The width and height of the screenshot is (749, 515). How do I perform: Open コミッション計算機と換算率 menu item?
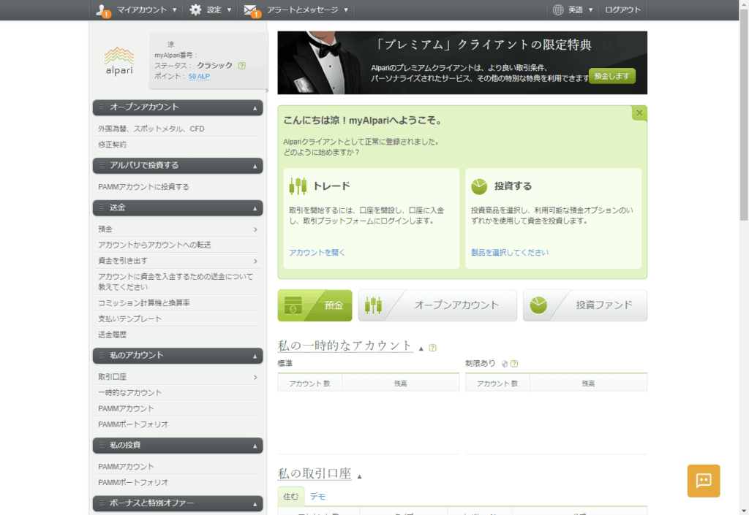click(x=144, y=303)
